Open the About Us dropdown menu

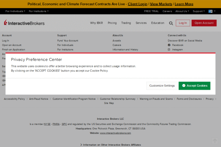(x=182, y=11)
